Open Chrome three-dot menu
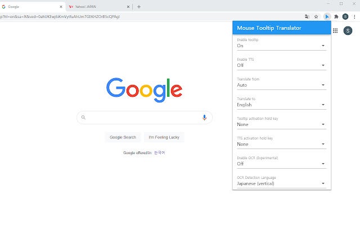360x225 pixels. (354, 16)
